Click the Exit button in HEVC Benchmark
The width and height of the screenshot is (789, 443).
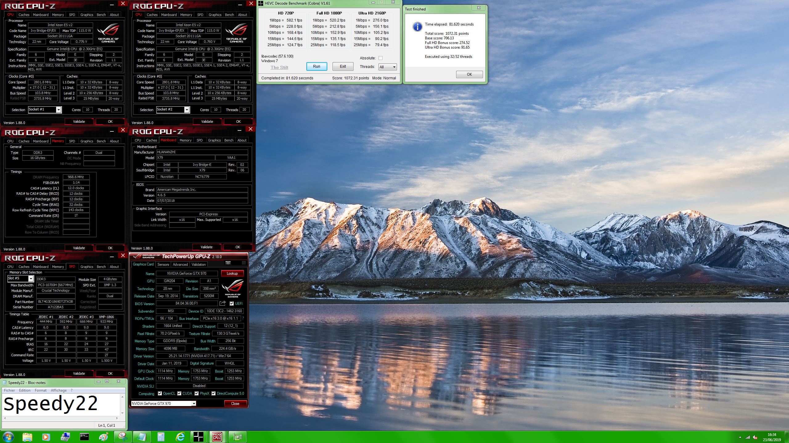(x=343, y=66)
